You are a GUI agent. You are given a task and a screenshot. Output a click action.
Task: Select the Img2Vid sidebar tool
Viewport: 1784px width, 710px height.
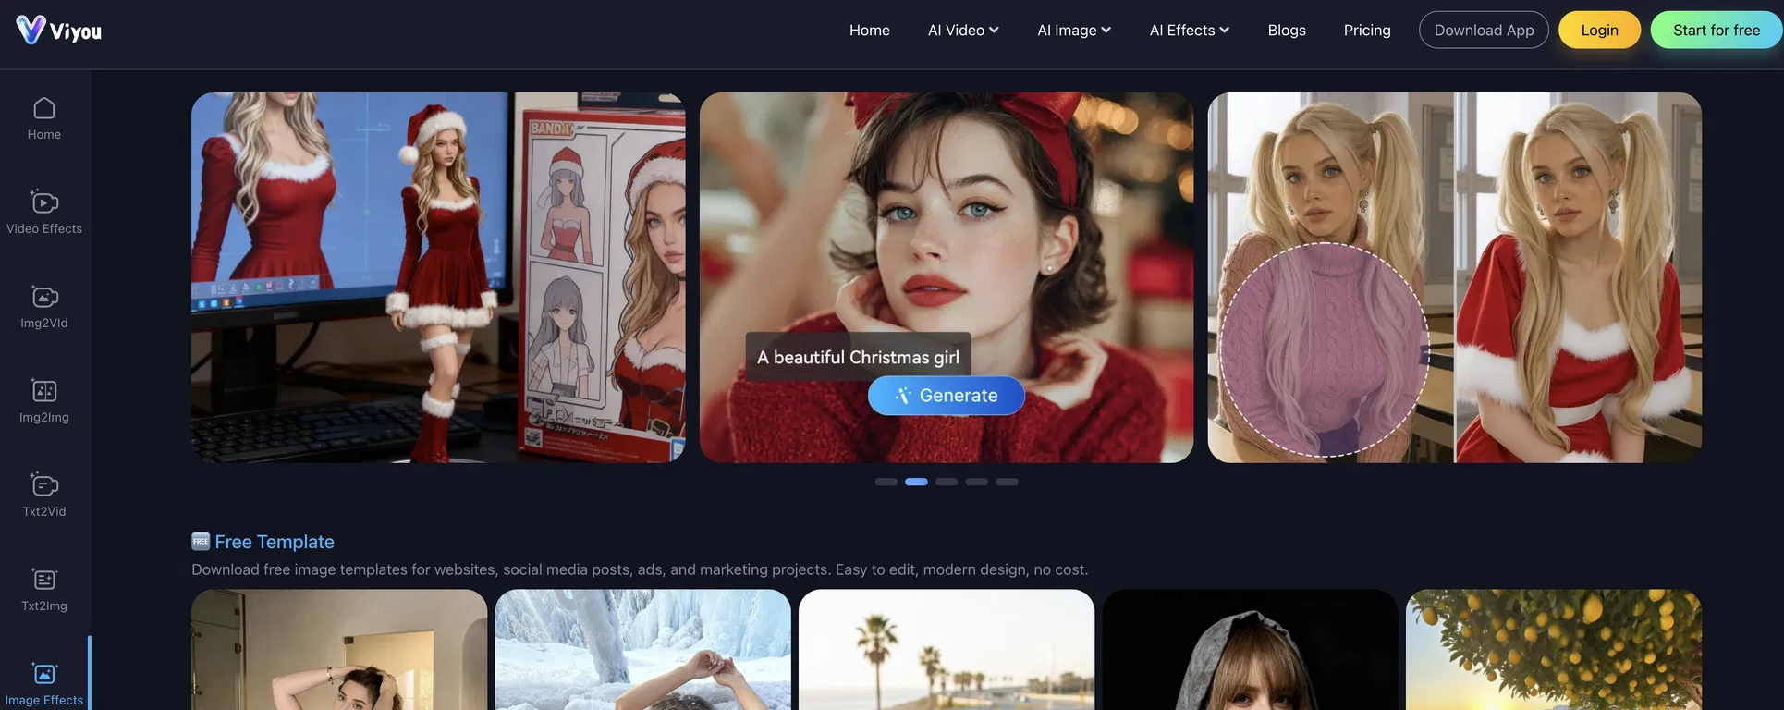click(44, 307)
